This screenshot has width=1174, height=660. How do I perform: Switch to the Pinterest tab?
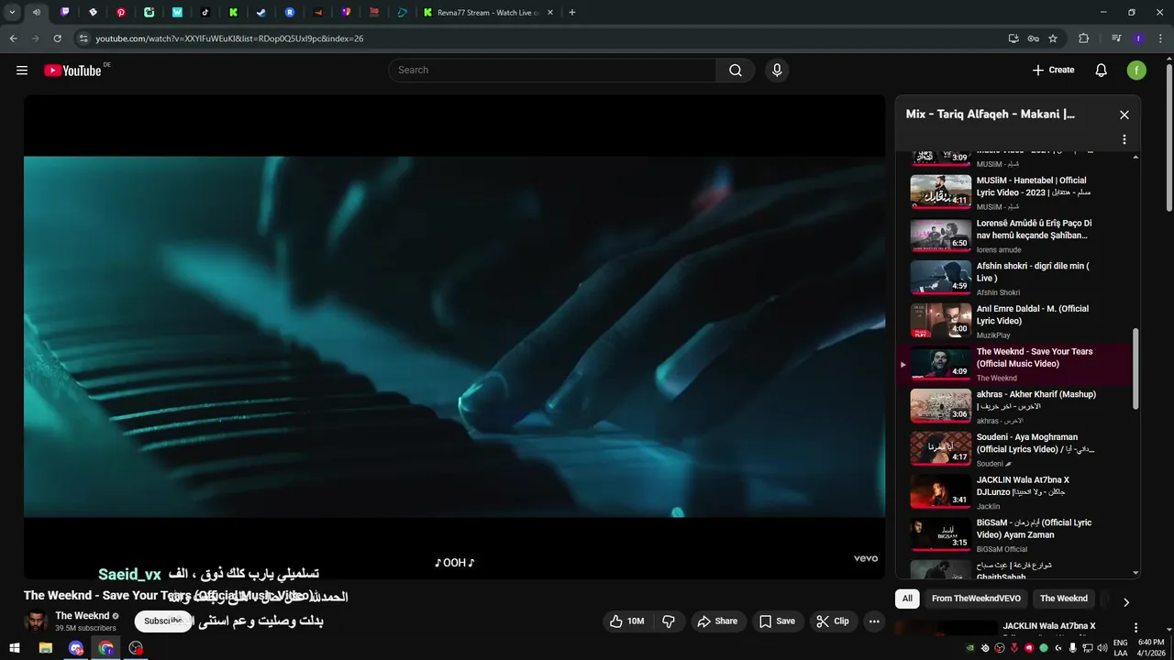click(121, 13)
